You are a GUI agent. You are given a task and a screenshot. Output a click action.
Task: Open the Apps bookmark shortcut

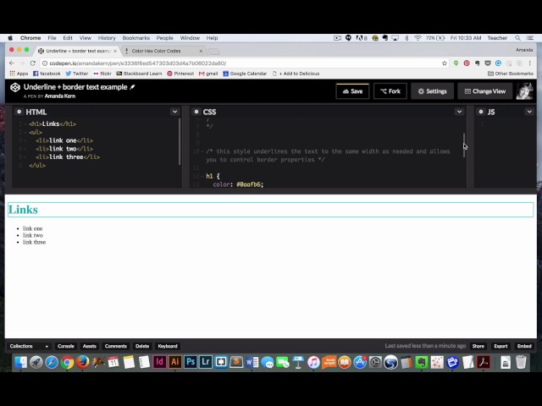click(19, 74)
